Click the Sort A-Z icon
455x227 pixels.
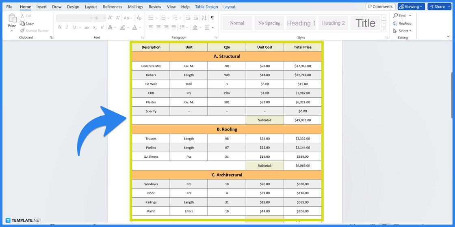click(204, 18)
